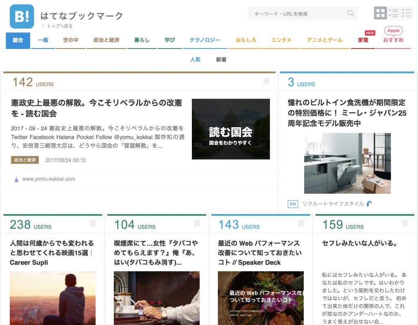Click the 104 USERS count
This screenshot has width=418, height=325.
135,225
